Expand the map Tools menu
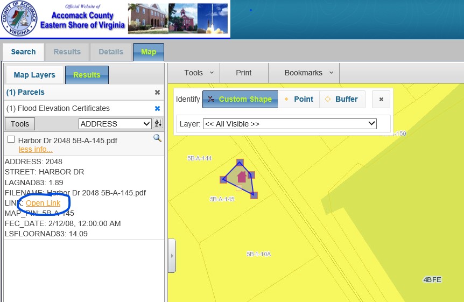464x302 pixels. tap(199, 73)
